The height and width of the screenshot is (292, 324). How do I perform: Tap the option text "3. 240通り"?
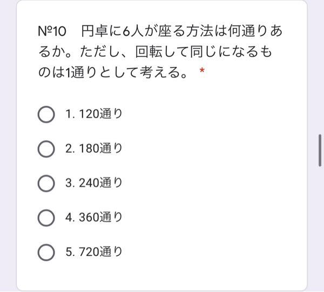pyautogui.click(x=94, y=183)
